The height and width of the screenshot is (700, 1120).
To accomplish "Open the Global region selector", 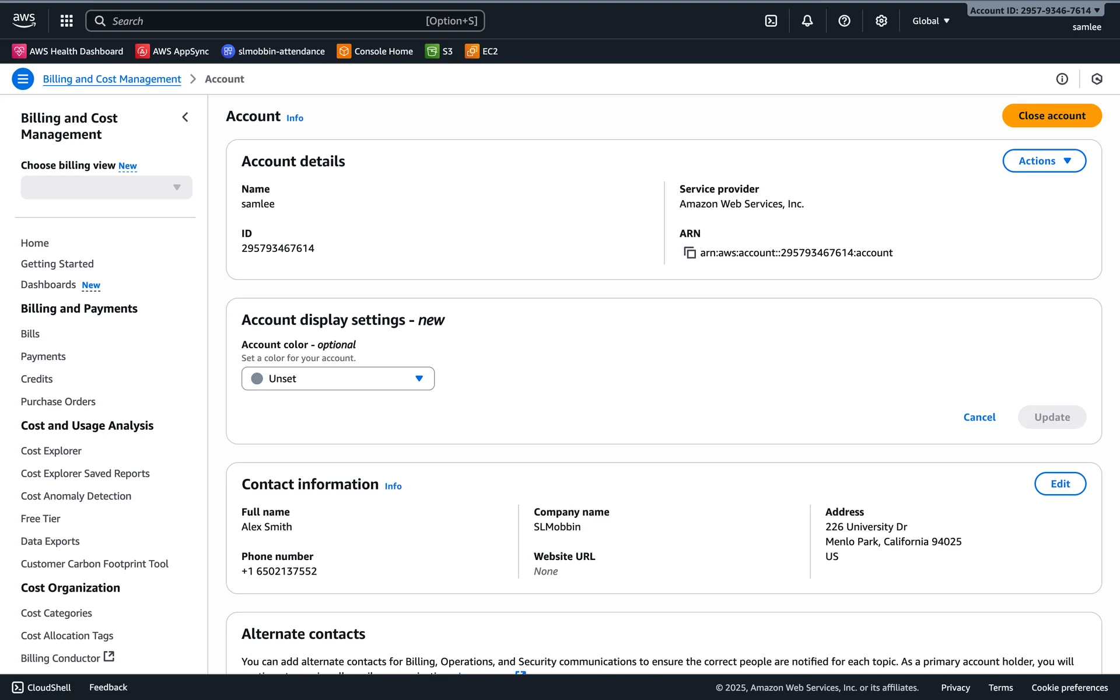I will [x=931, y=21].
